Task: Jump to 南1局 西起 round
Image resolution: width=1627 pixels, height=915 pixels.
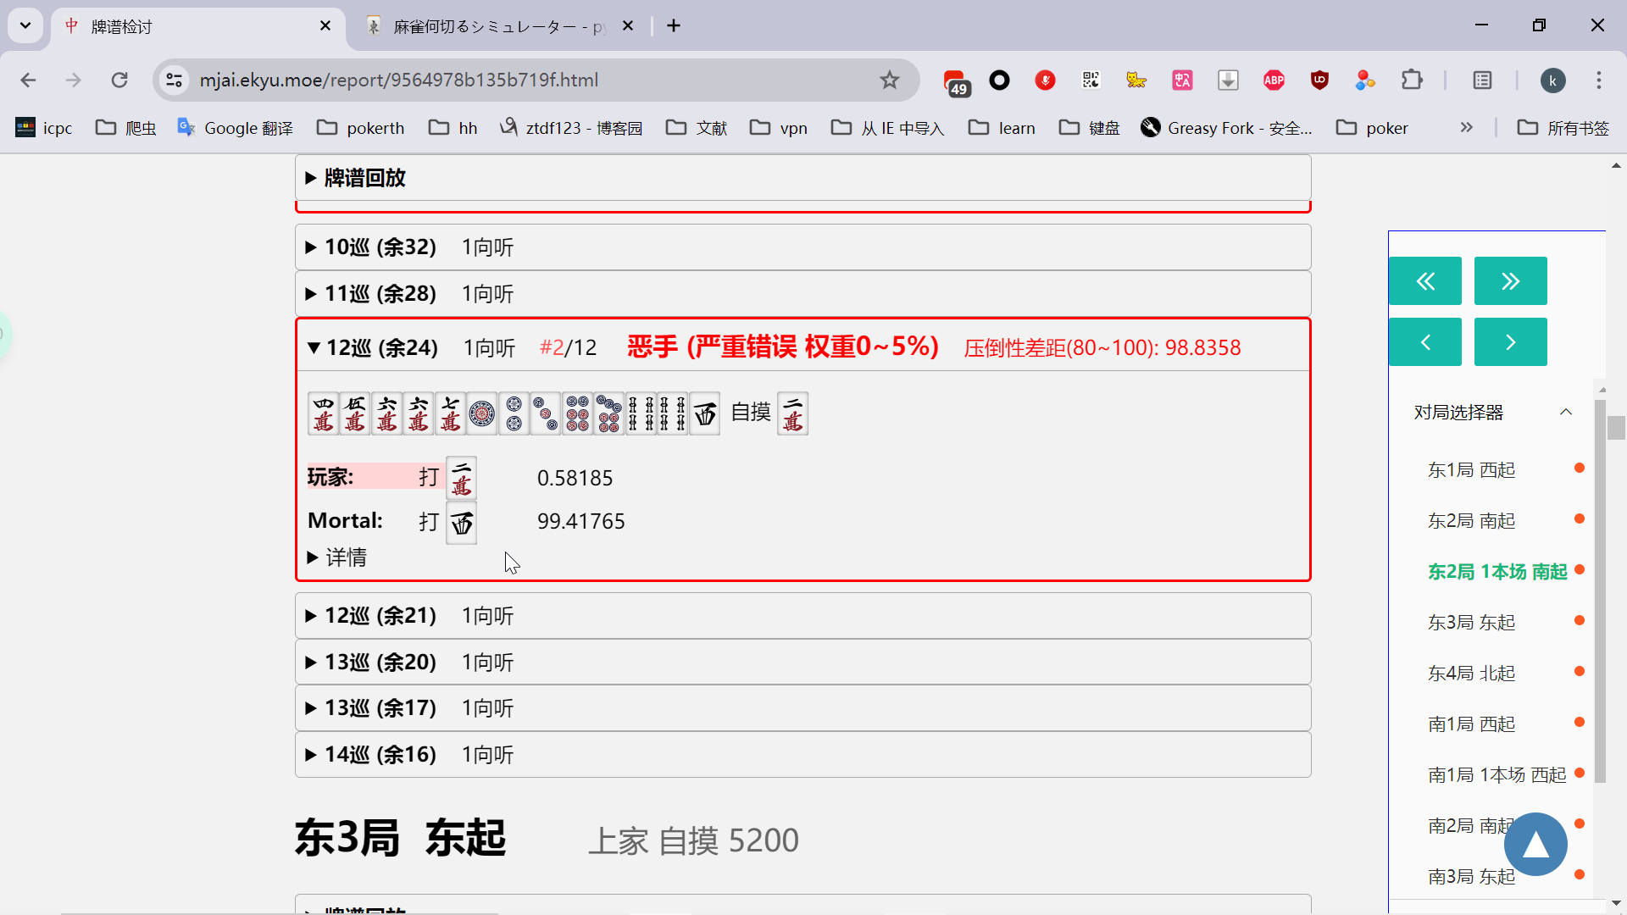Action: coord(1471,724)
